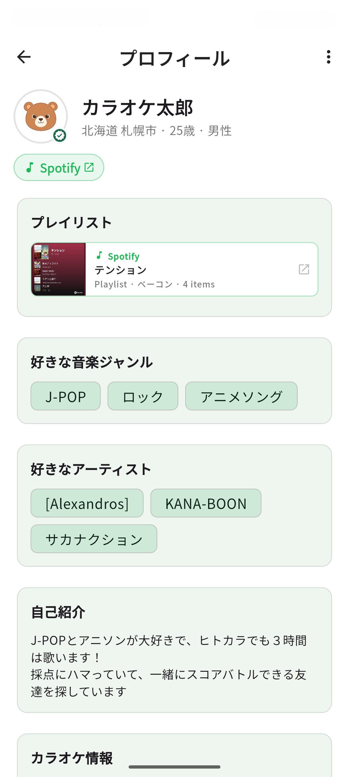Viewport: 349px width, 777px height.
Task: Tap the back arrow icon
Action: coord(23,57)
